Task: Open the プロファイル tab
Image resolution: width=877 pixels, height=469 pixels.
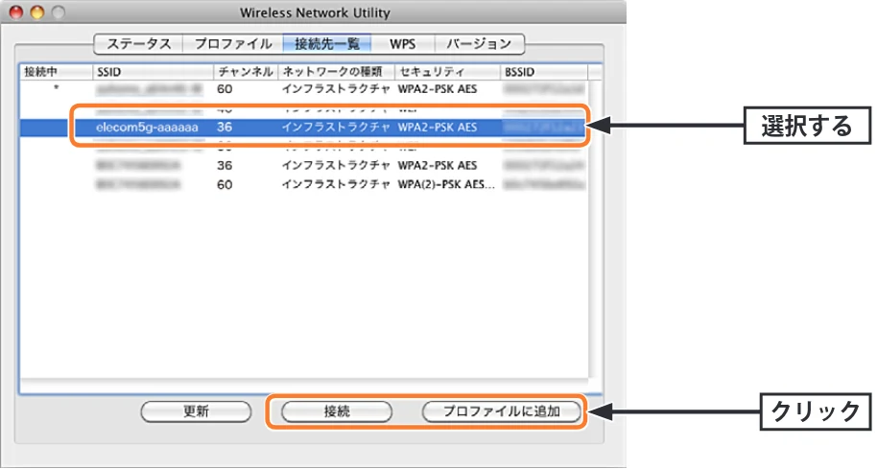Action: click(233, 43)
